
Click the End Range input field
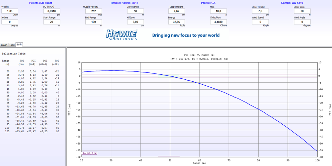pos(94,22)
